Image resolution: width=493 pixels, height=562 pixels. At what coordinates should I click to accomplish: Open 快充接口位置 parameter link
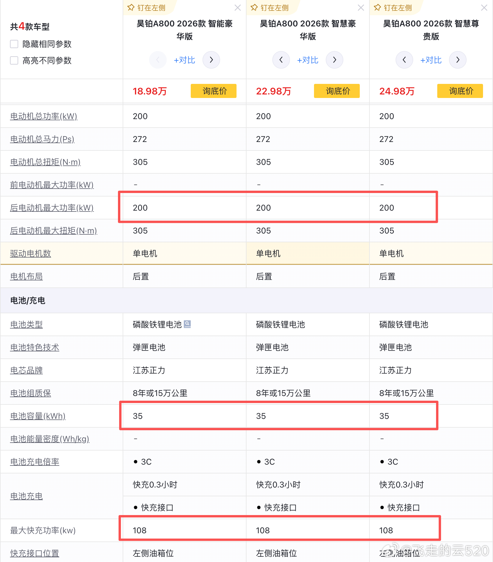point(35,553)
